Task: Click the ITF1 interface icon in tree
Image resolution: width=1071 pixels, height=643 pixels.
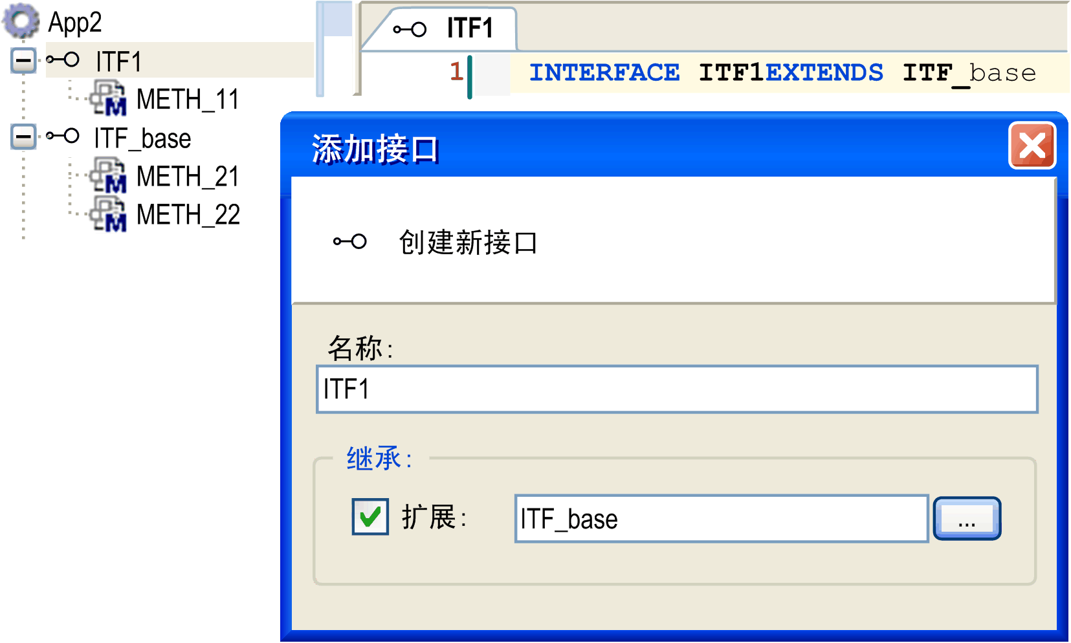Action: [x=63, y=61]
